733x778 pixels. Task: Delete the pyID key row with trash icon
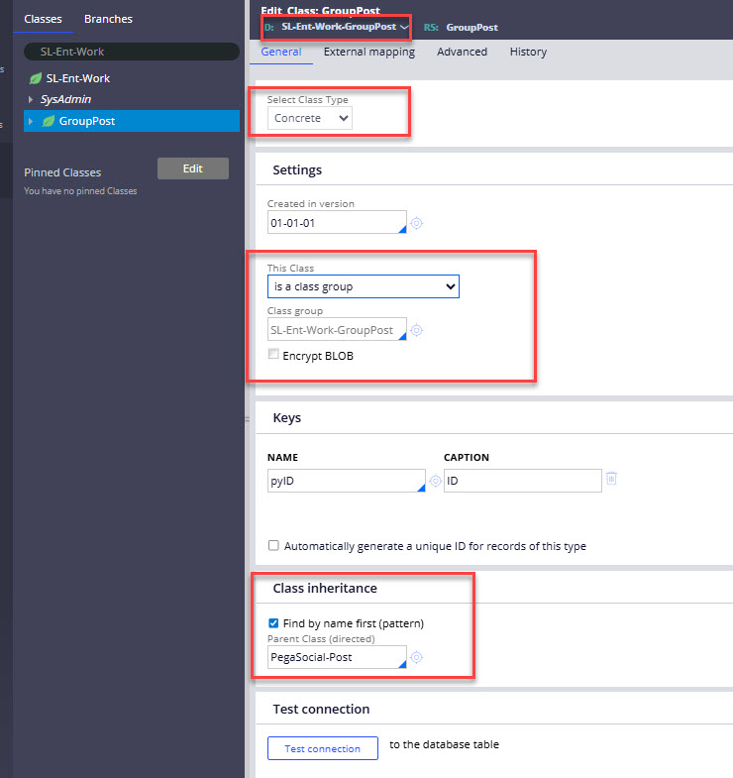tap(611, 480)
